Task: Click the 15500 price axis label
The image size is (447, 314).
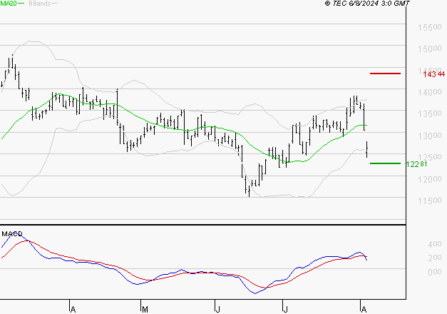Action: (430, 27)
